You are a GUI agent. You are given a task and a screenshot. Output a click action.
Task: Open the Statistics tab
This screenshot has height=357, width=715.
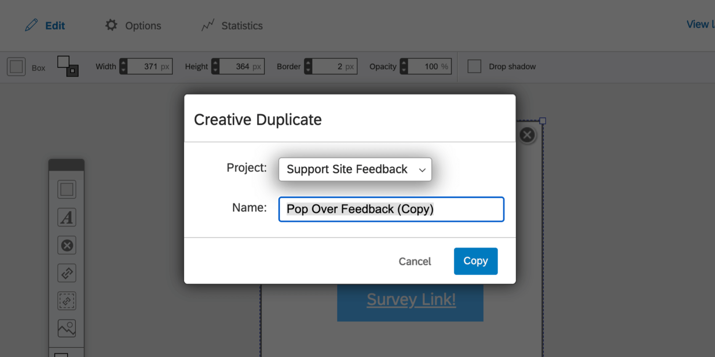click(232, 26)
